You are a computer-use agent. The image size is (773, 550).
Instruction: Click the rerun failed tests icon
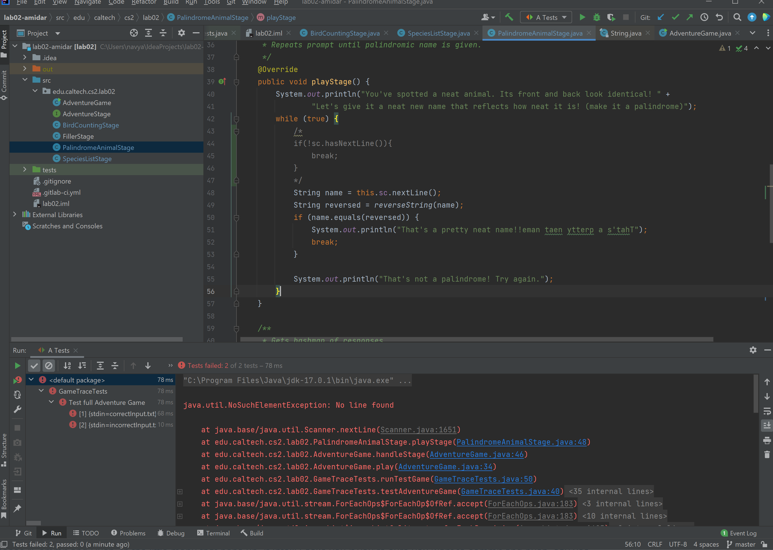tap(17, 380)
